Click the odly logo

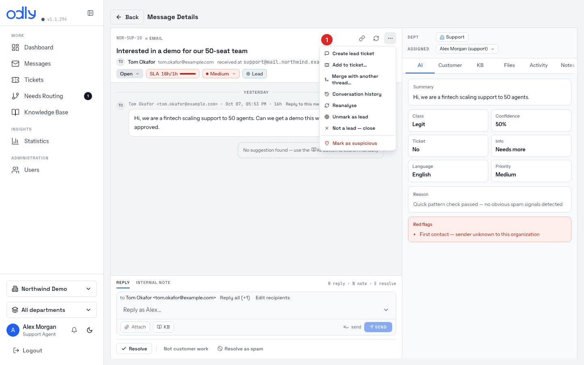21,13
